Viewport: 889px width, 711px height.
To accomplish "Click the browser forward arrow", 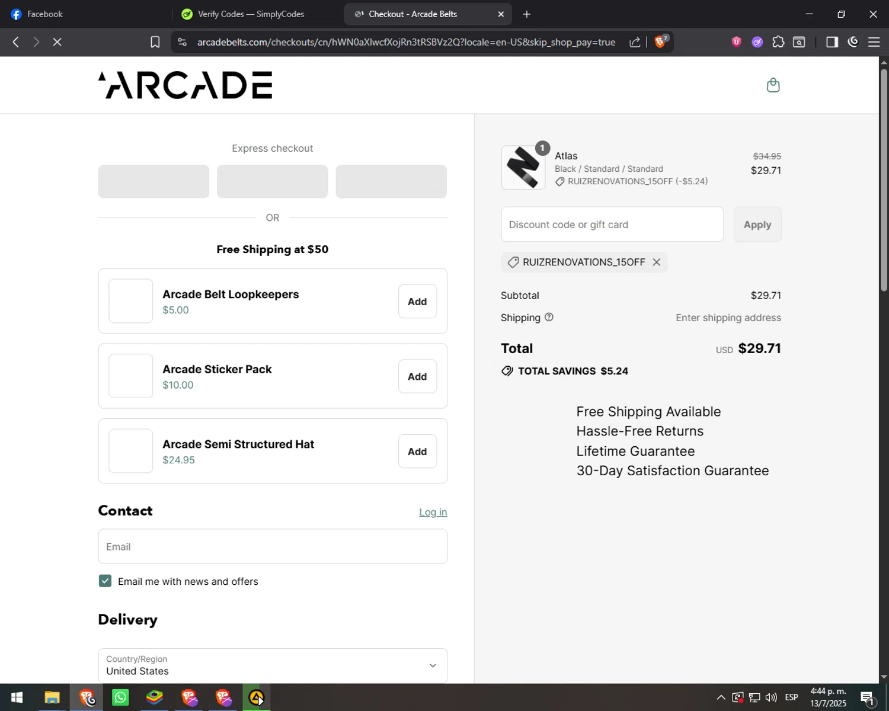I will 36,42.
